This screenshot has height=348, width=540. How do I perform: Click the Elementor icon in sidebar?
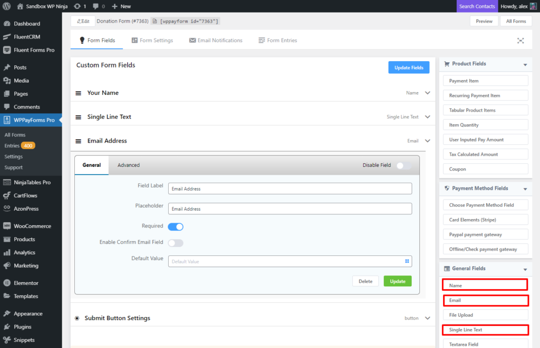[x=7, y=283]
